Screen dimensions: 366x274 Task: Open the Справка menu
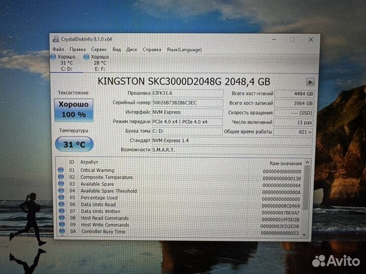tap(151, 50)
